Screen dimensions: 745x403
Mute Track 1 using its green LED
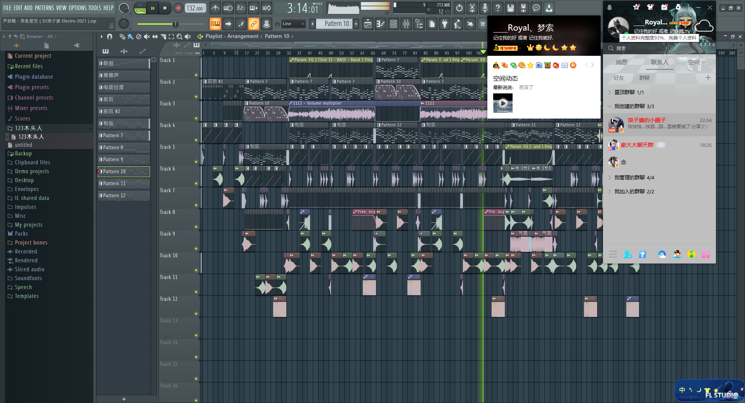pyautogui.click(x=196, y=75)
